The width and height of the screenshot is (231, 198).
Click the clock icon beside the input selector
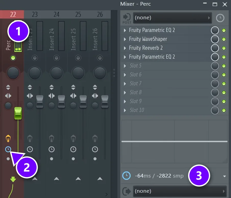220,18
